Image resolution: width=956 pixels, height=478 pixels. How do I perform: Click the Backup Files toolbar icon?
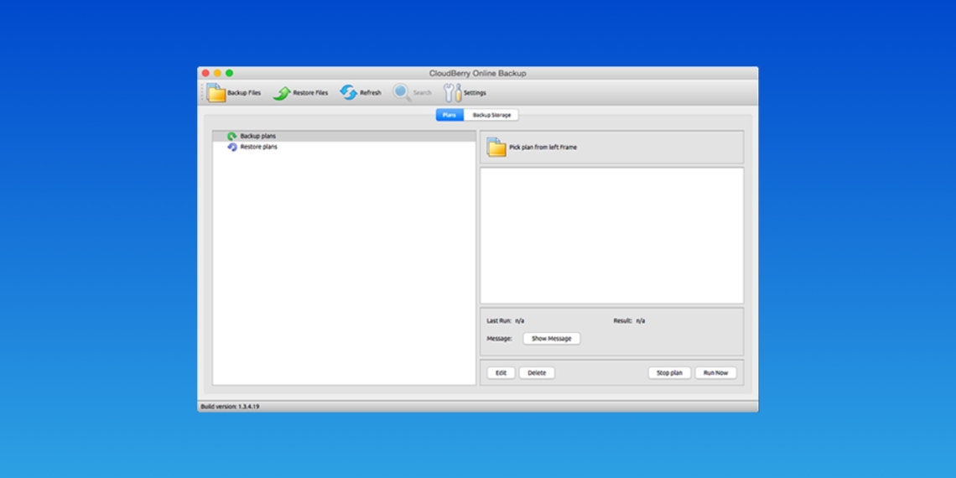(216, 93)
